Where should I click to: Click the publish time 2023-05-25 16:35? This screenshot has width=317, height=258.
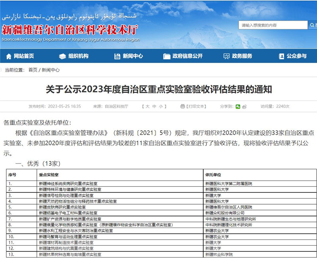(x=64, y=106)
